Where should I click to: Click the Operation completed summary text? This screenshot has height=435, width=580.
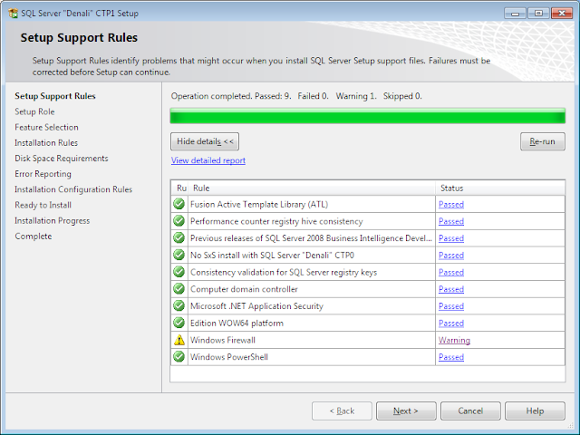[296, 96]
